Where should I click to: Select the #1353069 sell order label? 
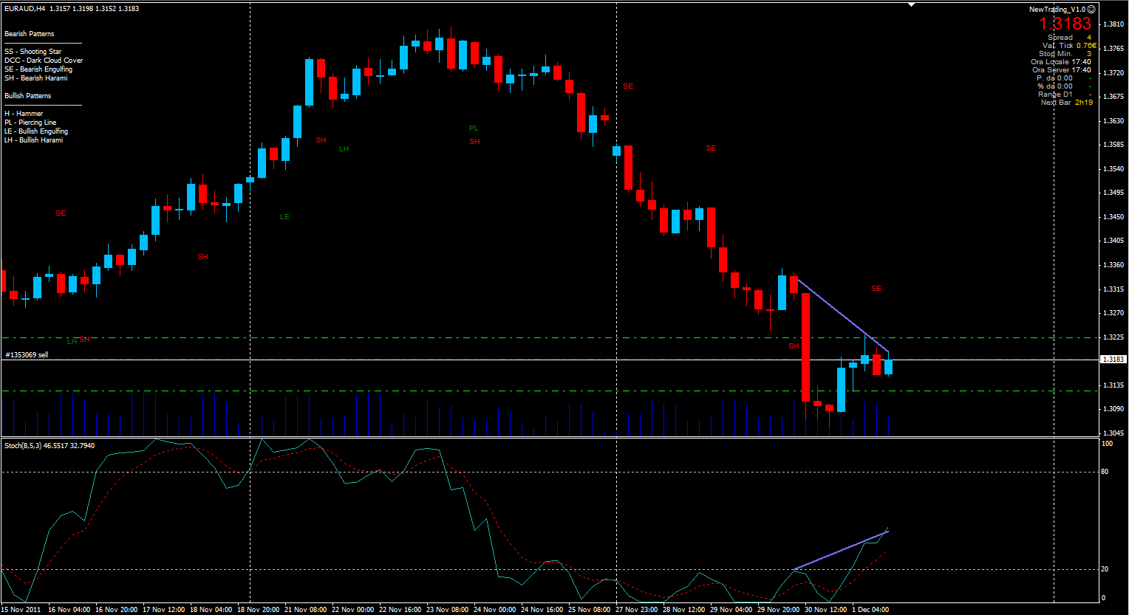coord(27,355)
